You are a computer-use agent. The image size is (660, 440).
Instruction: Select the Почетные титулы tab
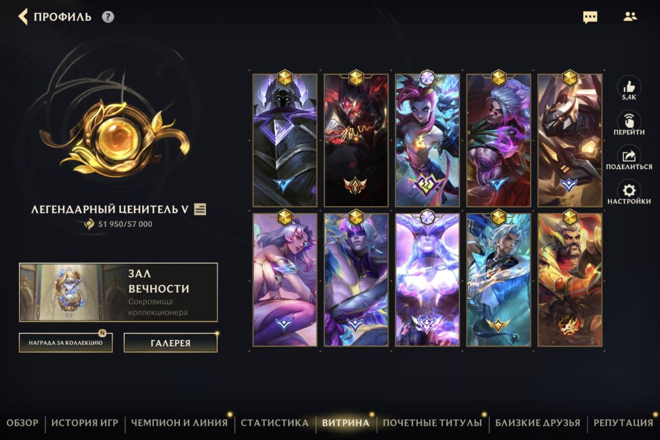432,423
